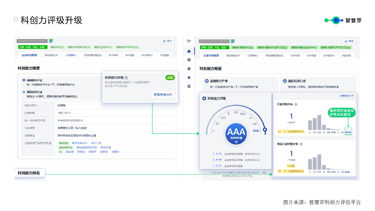Click the 导出 export button in the right screenshot
Screen dimensions: 375x211
click(x=349, y=41)
